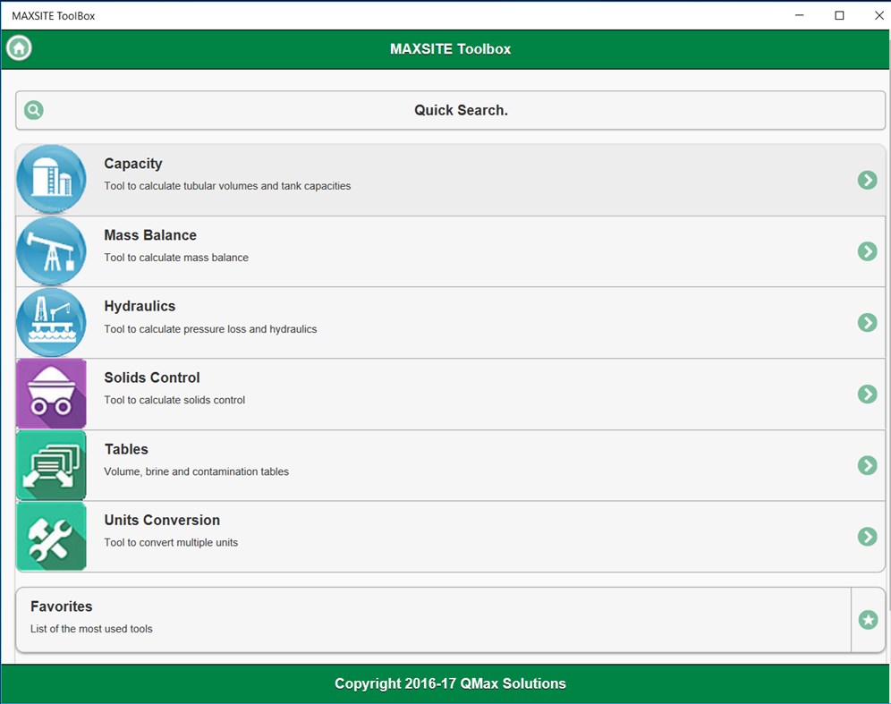This screenshot has height=704, width=891.
Task: Select the Solids Control cart icon
Action: pyautogui.click(x=51, y=394)
